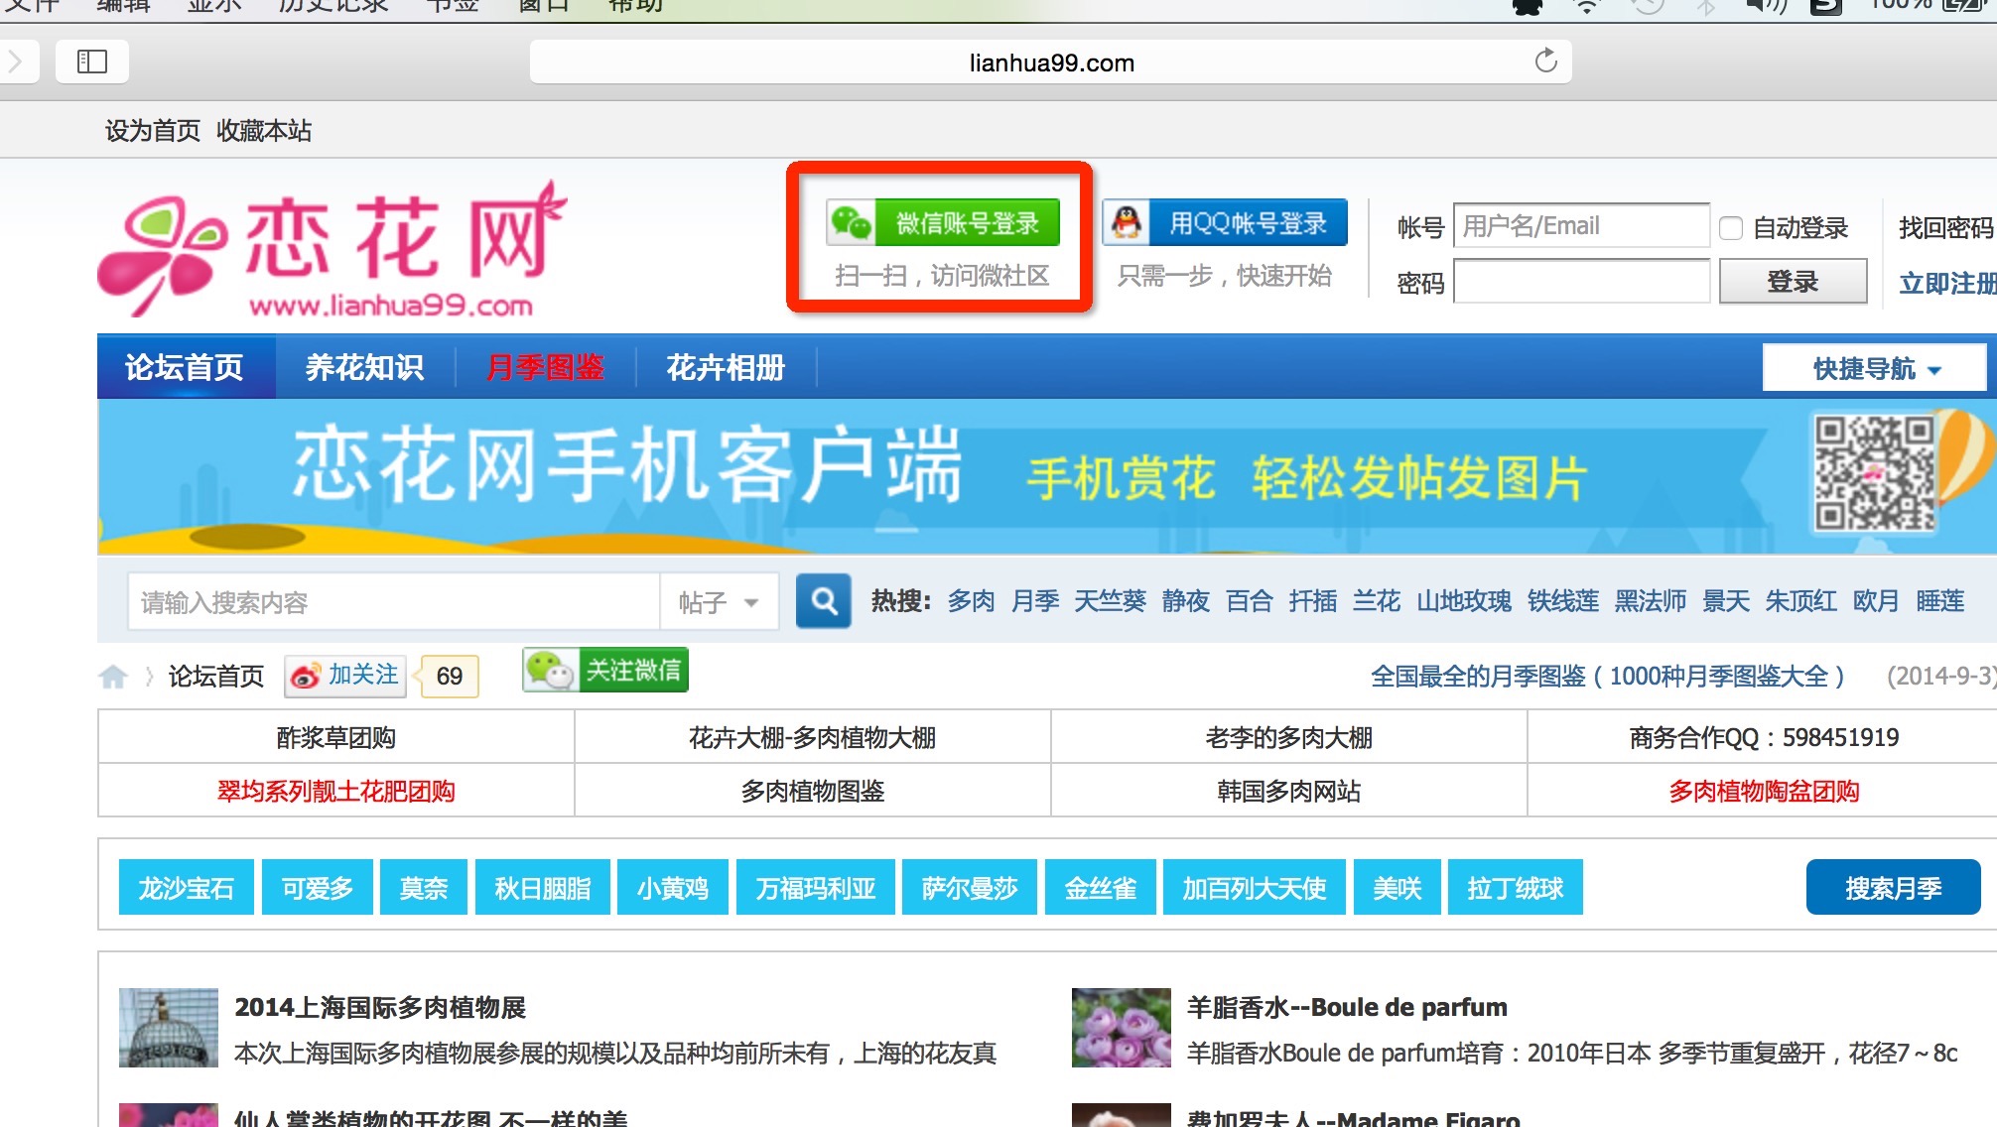This screenshot has width=1997, height=1127.
Task: Click the blue search magnifier button
Action: (x=824, y=600)
